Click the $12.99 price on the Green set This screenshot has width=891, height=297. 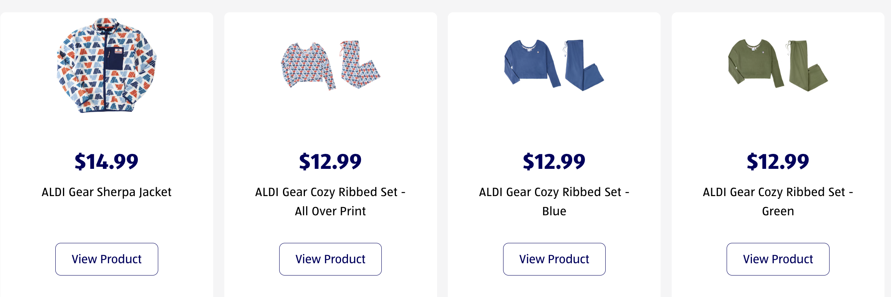tap(778, 161)
